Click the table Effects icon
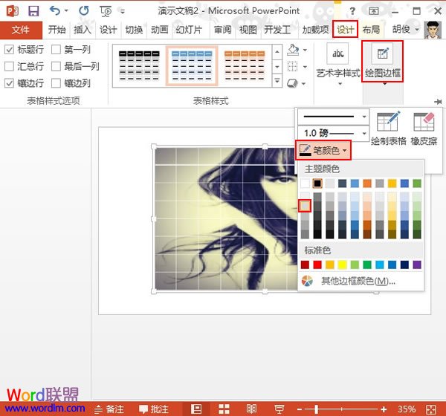 pyautogui.click(x=292, y=83)
